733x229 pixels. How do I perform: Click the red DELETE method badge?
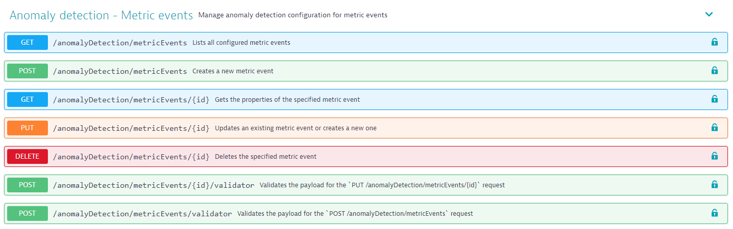28,156
